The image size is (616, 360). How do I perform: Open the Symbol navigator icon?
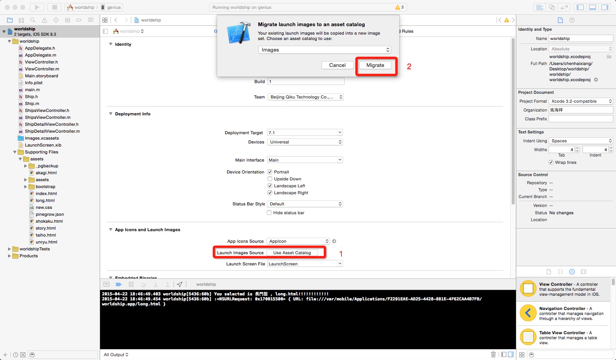point(22,20)
